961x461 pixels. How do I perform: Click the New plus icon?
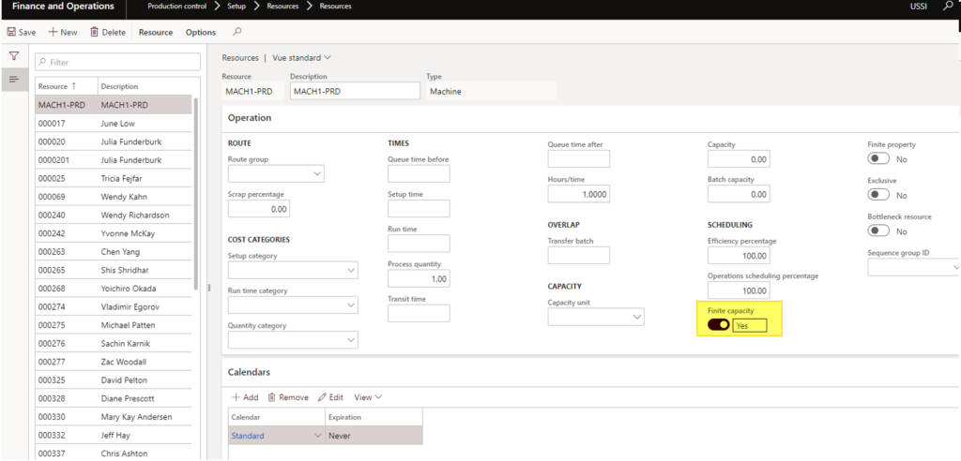click(x=53, y=32)
